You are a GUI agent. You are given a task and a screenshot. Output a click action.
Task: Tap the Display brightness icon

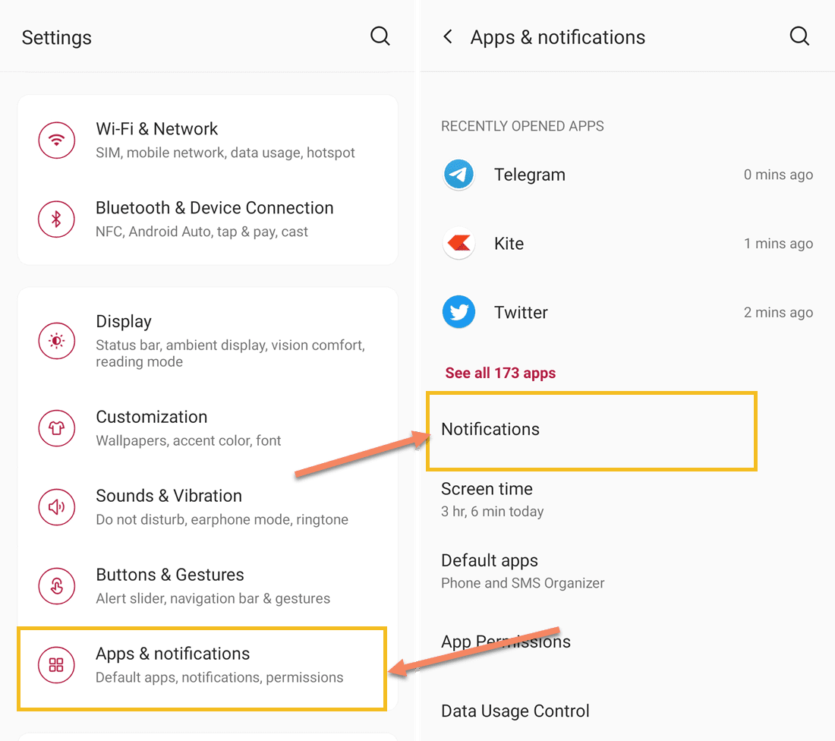pos(56,340)
